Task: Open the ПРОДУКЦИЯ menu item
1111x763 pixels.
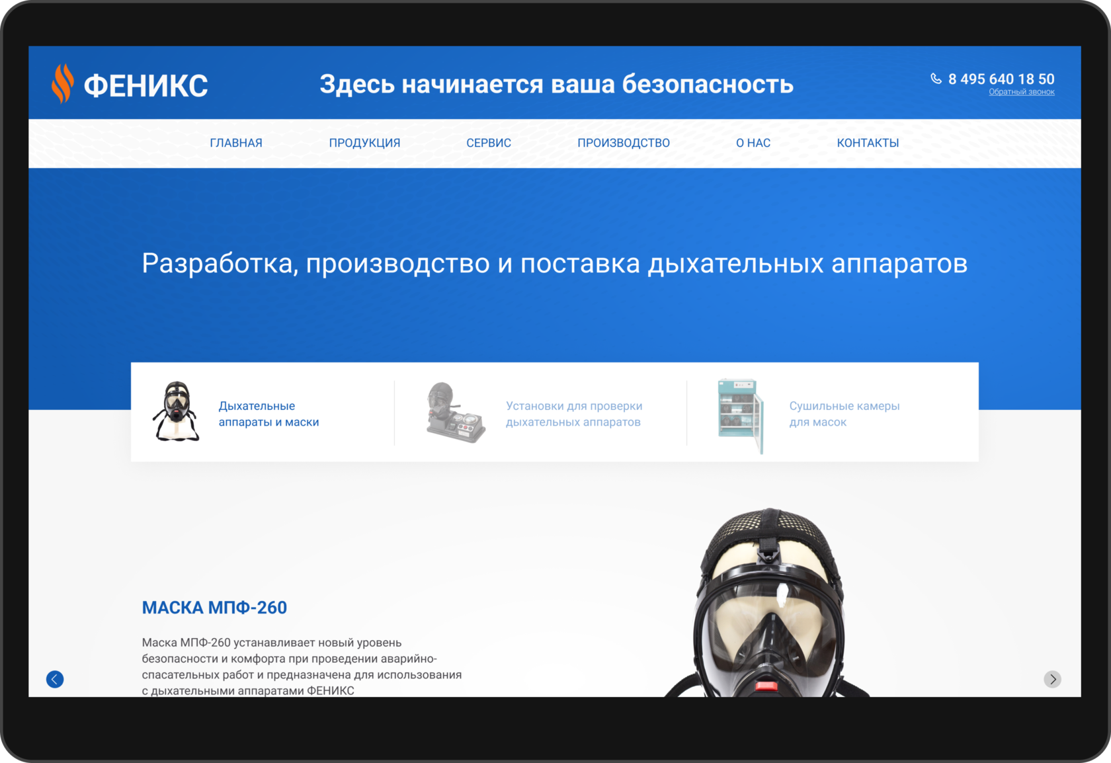Action: tap(364, 143)
